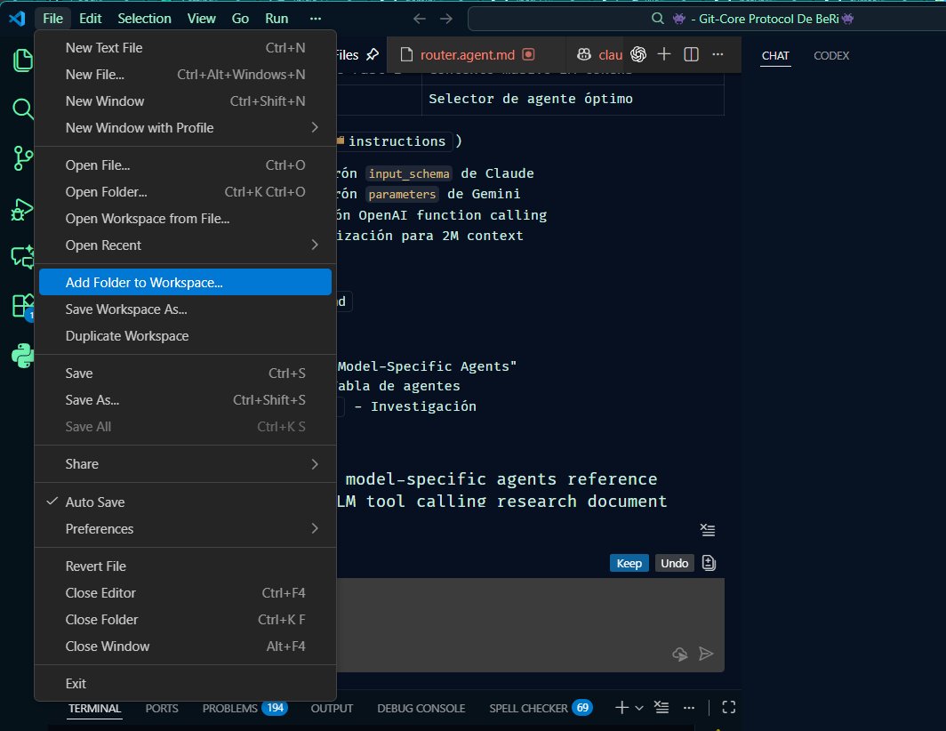The height and width of the screenshot is (731, 946).
Task: Click the ChatGPT icon in the editor toolbar
Action: pyautogui.click(x=638, y=53)
